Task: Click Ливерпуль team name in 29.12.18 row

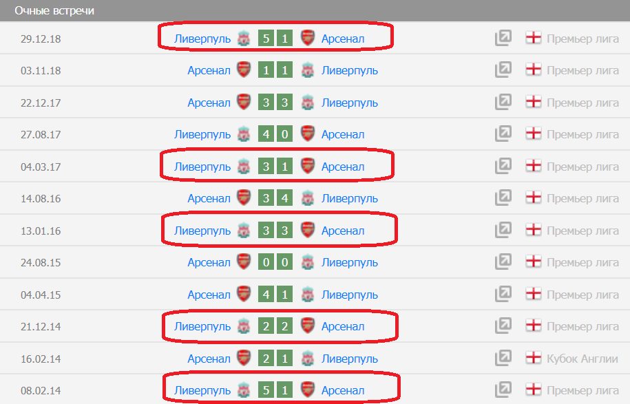Action: (202, 39)
